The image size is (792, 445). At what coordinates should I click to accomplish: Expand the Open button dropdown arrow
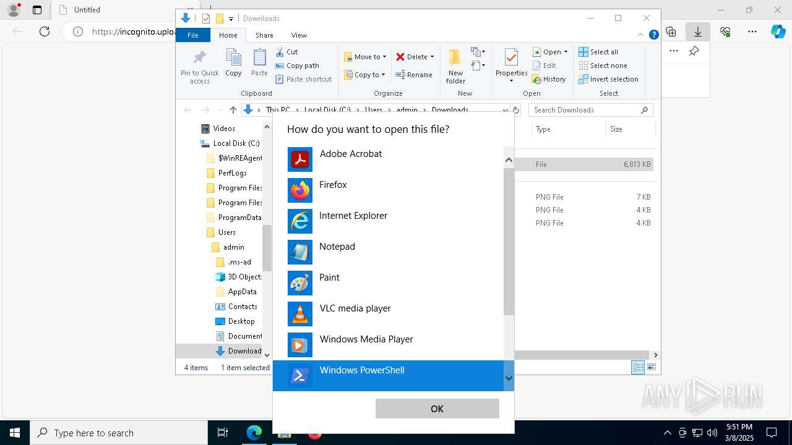click(566, 52)
